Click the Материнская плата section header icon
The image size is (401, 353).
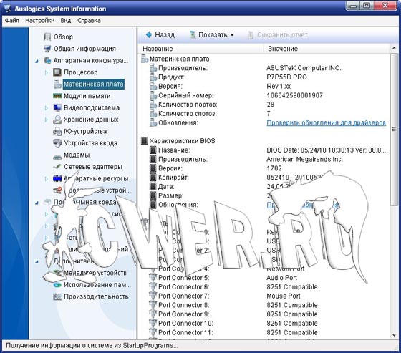[x=145, y=59]
